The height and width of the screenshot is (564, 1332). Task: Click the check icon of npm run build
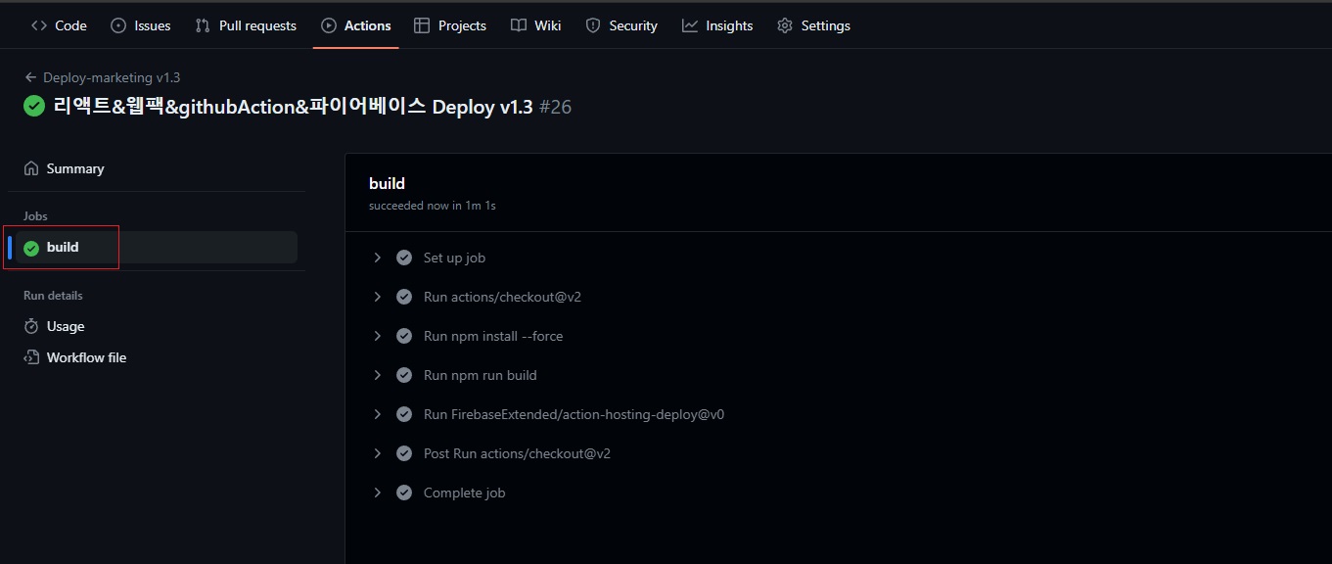pyautogui.click(x=404, y=375)
